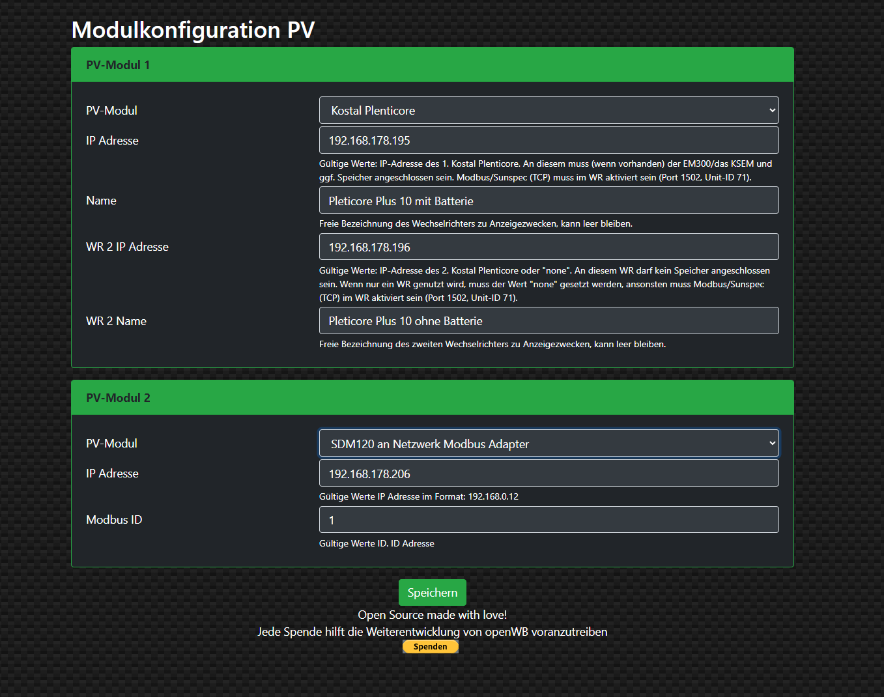884x697 pixels.
Task: Click the hint 'Gültige Werte IP Adresse im Format: 192.168.0.12'
Action: coord(419,496)
